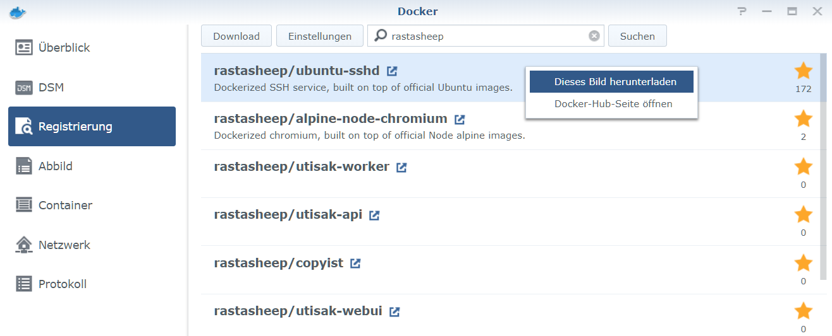Click the Download button

tap(236, 36)
